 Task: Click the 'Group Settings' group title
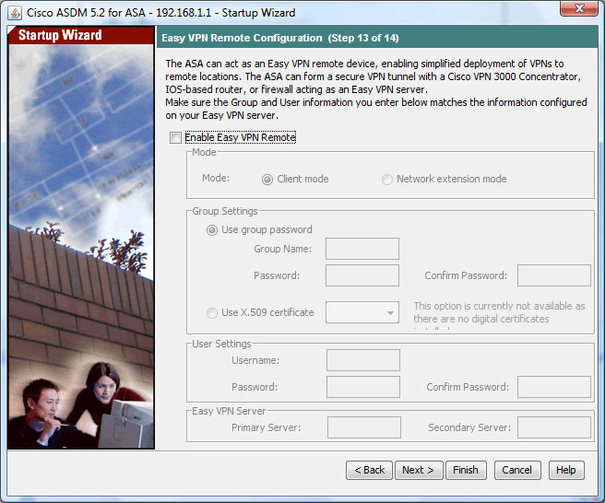224,211
